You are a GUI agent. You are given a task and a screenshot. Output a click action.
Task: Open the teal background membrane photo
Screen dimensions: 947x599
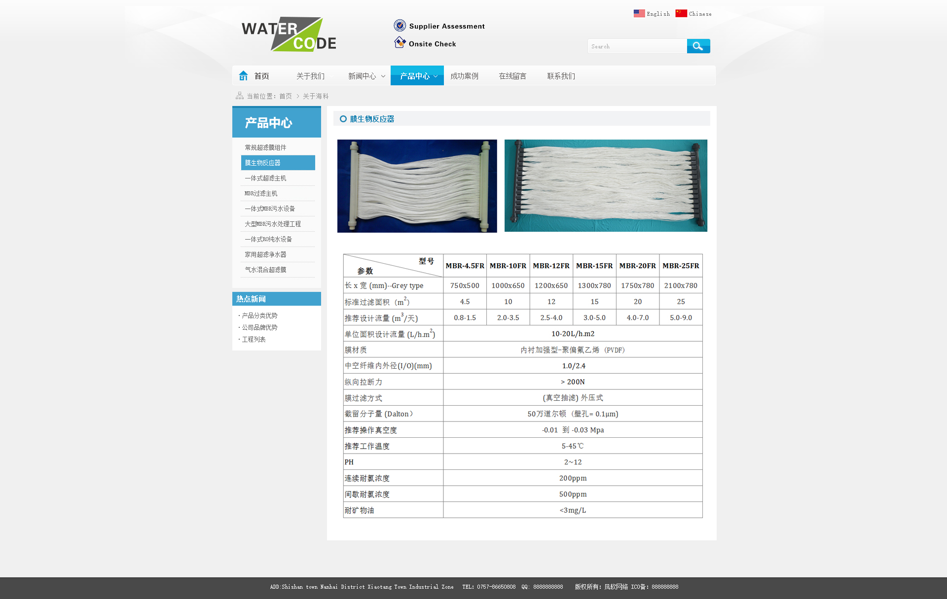[606, 186]
